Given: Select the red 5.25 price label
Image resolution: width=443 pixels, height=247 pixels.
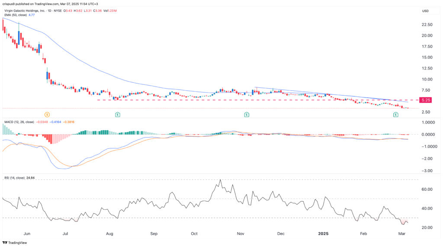Looking at the screenshot, I should coord(426,100).
